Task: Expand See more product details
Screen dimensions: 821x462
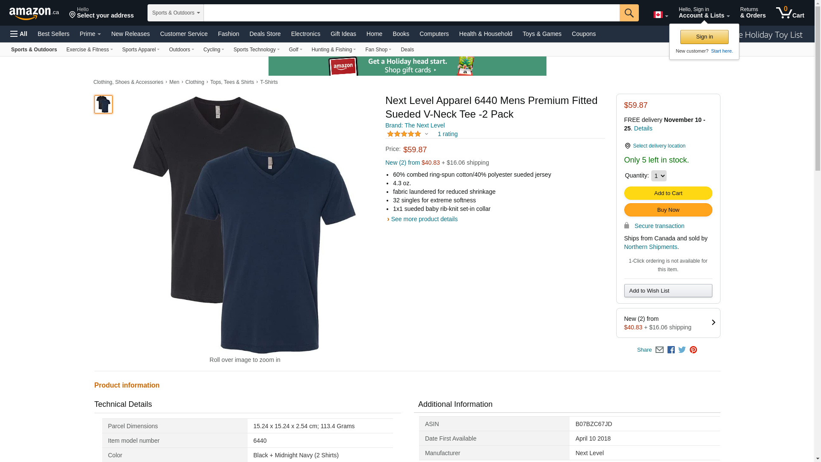Action: pyautogui.click(x=424, y=219)
